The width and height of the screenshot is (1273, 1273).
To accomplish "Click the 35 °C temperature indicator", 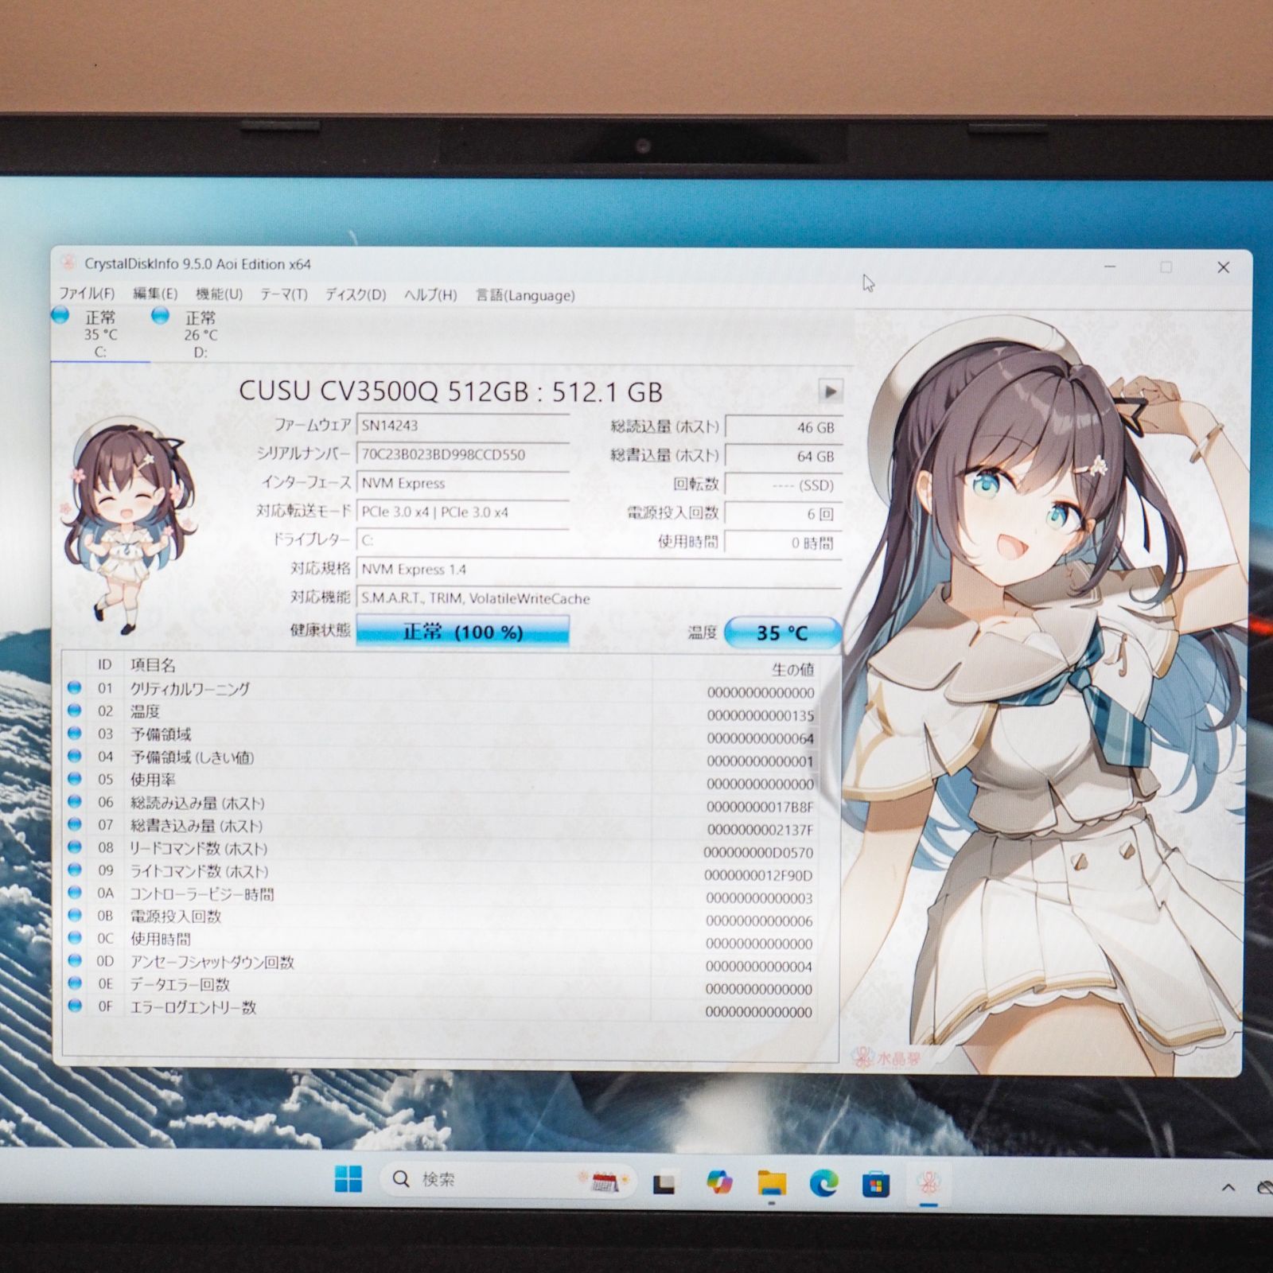I will (782, 633).
